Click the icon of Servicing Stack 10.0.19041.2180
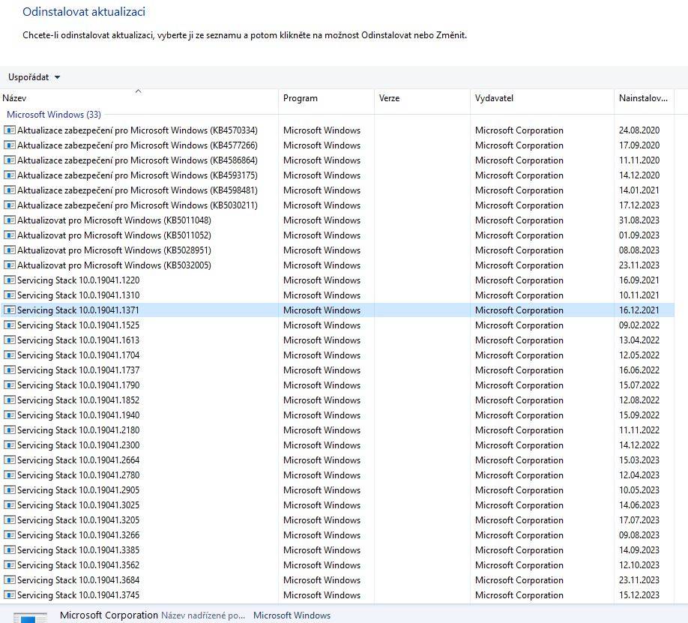This screenshot has height=623, width=688. point(10,430)
